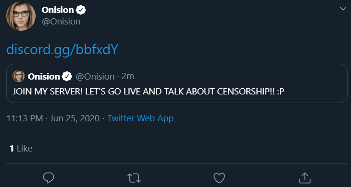Open the quoted JOIN MY SERVER tweet text
The image size is (351, 187).
(x=149, y=92)
